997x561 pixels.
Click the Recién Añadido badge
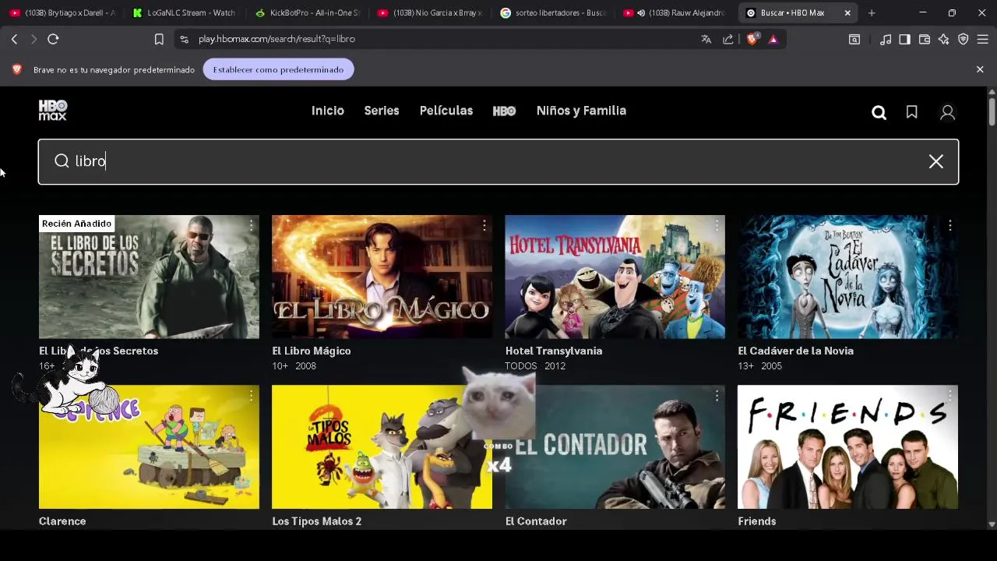click(76, 224)
